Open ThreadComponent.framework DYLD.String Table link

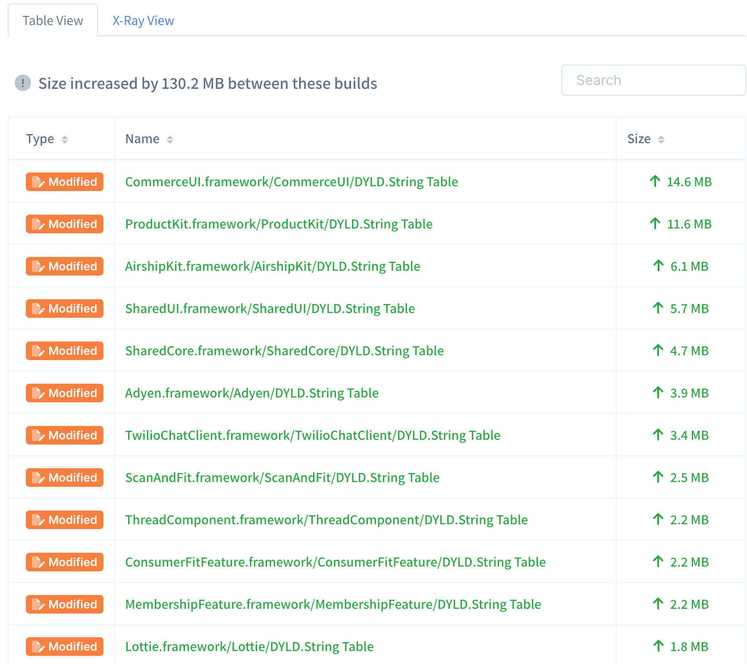[326, 520]
